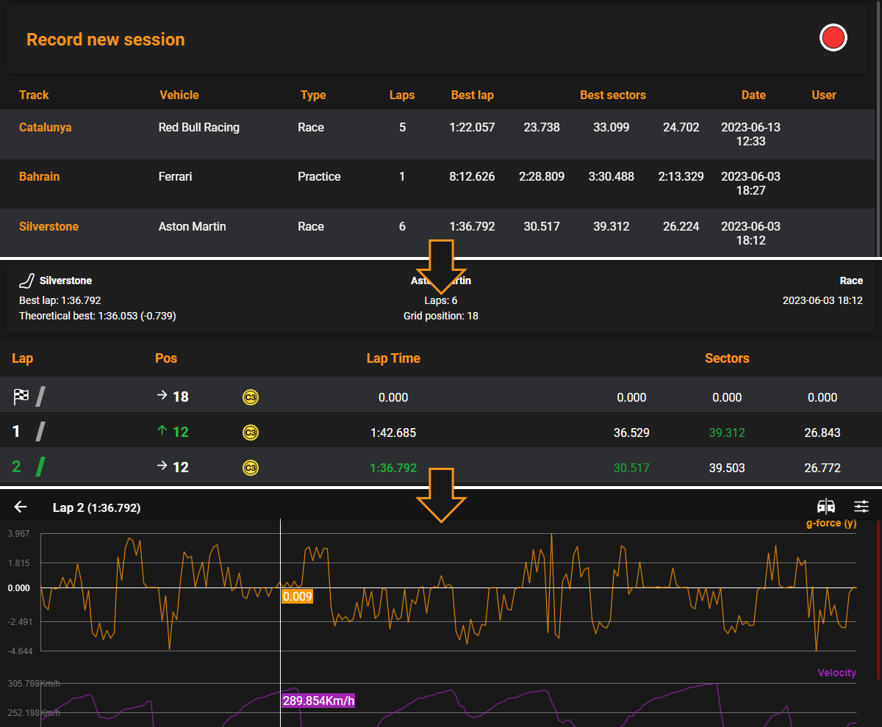Select the C3 tyre compound icon for lap 1

[x=250, y=433]
